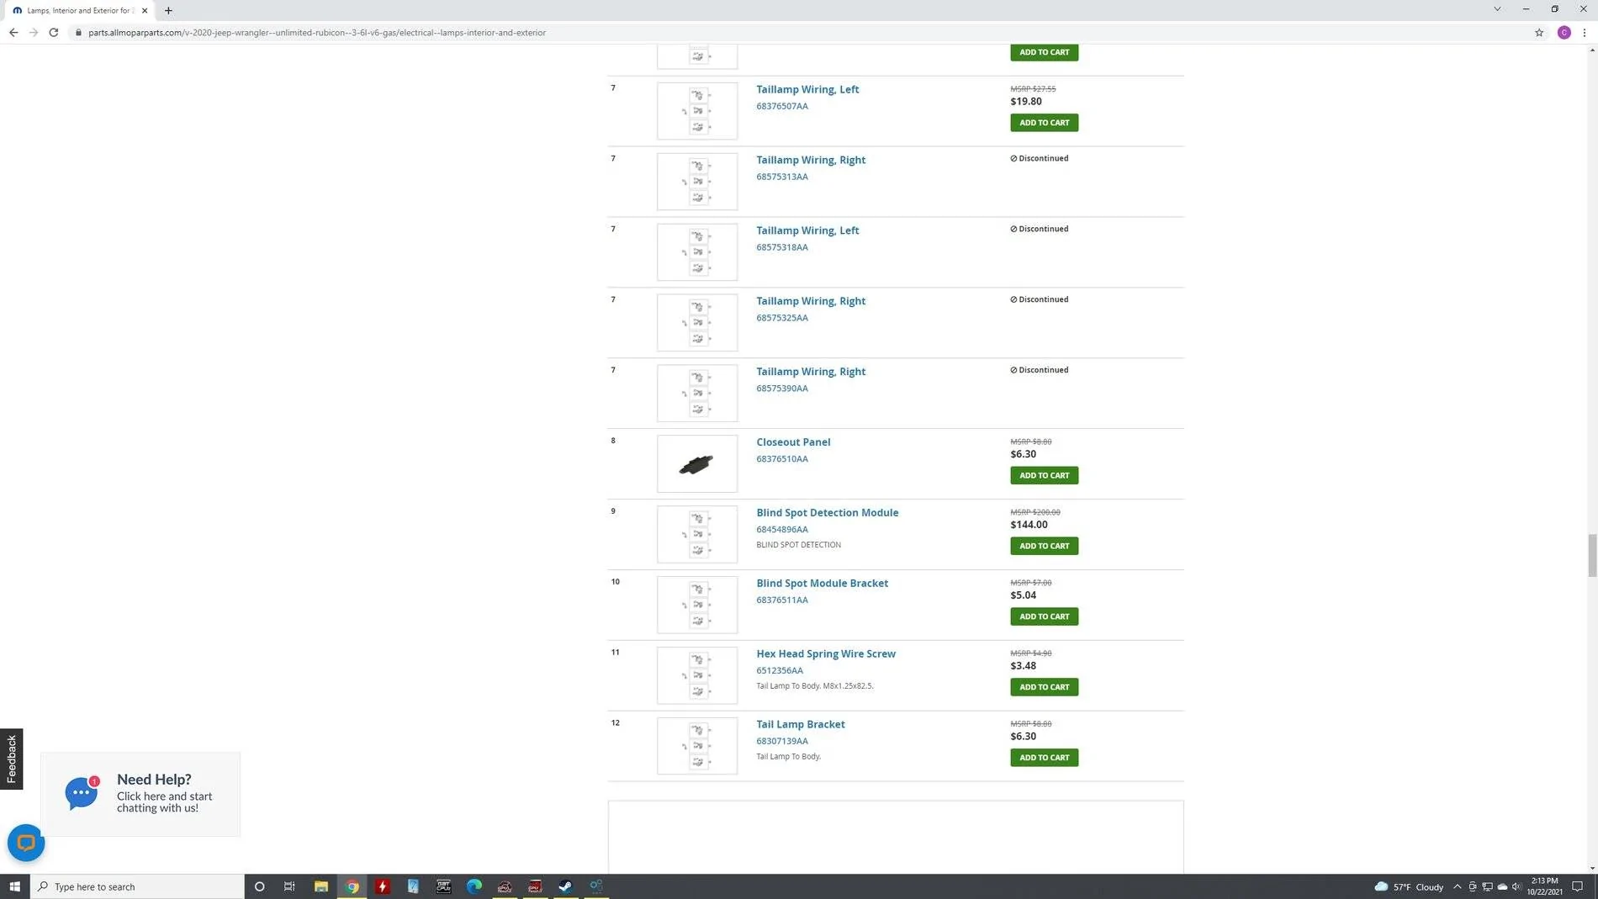Click the browser forward arrow
The width and height of the screenshot is (1598, 899).
34,33
